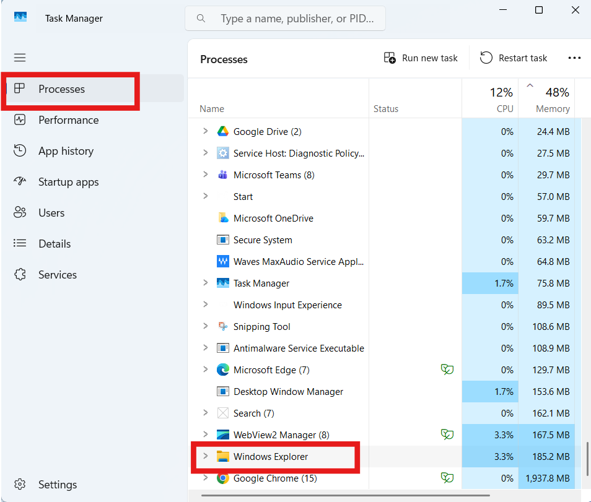Click the Microsoft Edge browser icon
The image size is (591, 502).
(223, 370)
